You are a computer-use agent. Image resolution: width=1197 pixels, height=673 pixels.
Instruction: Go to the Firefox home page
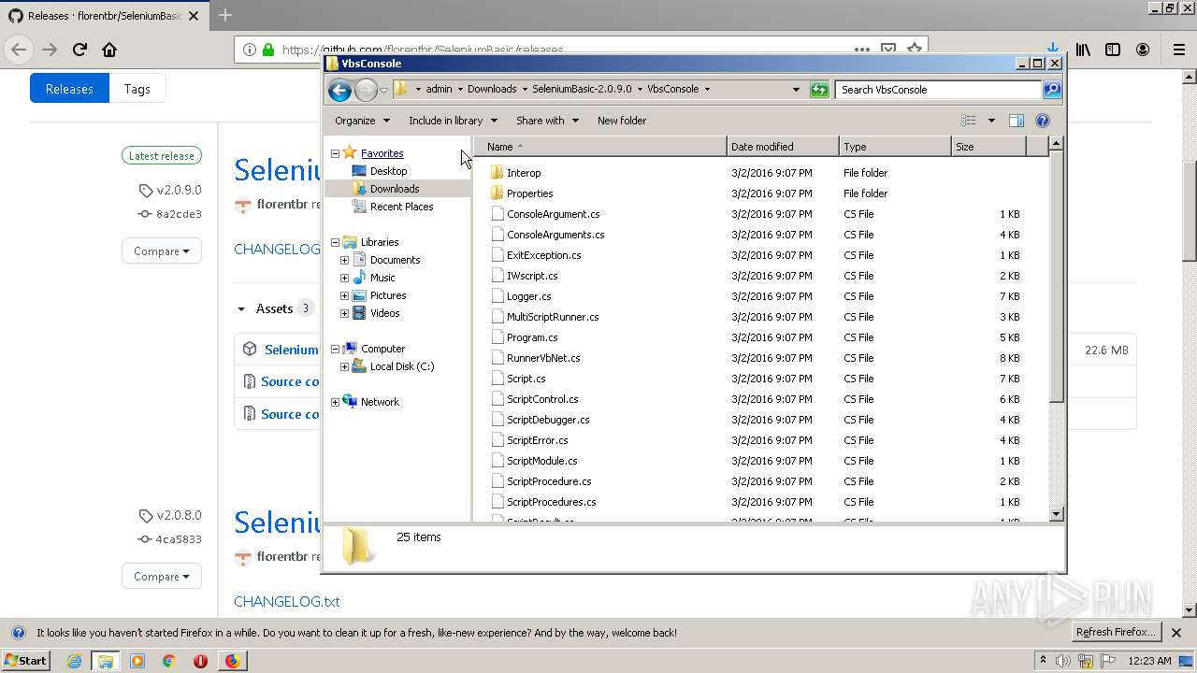[x=109, y=50]
